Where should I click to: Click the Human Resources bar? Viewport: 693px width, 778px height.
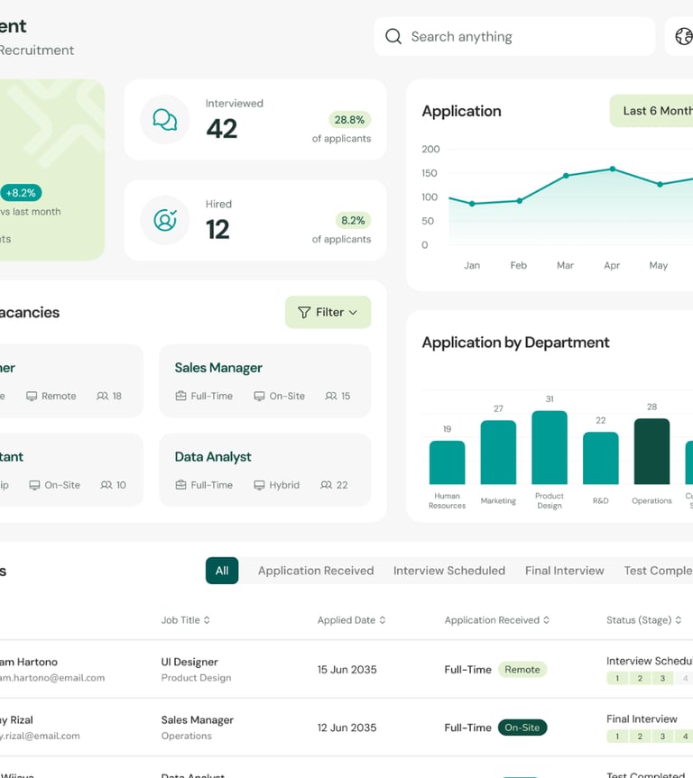click(447, 462)
